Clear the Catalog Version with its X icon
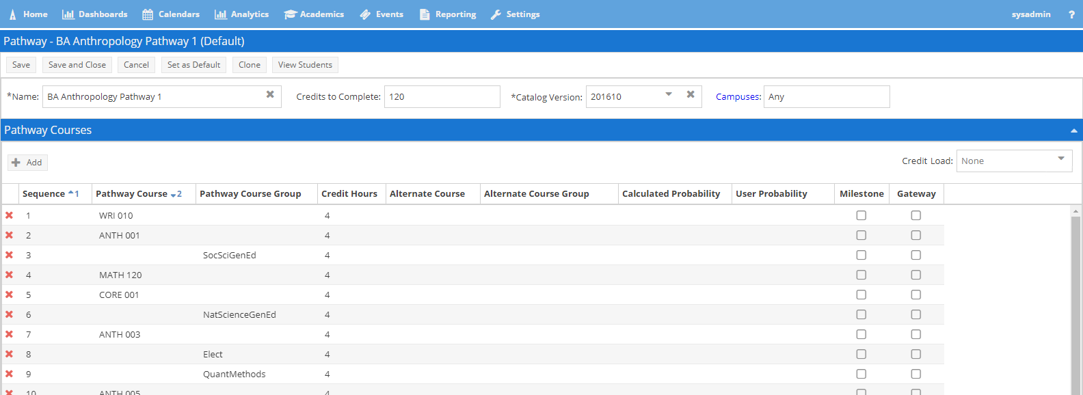Screen dimensions: 1083x395 (691, 94)
